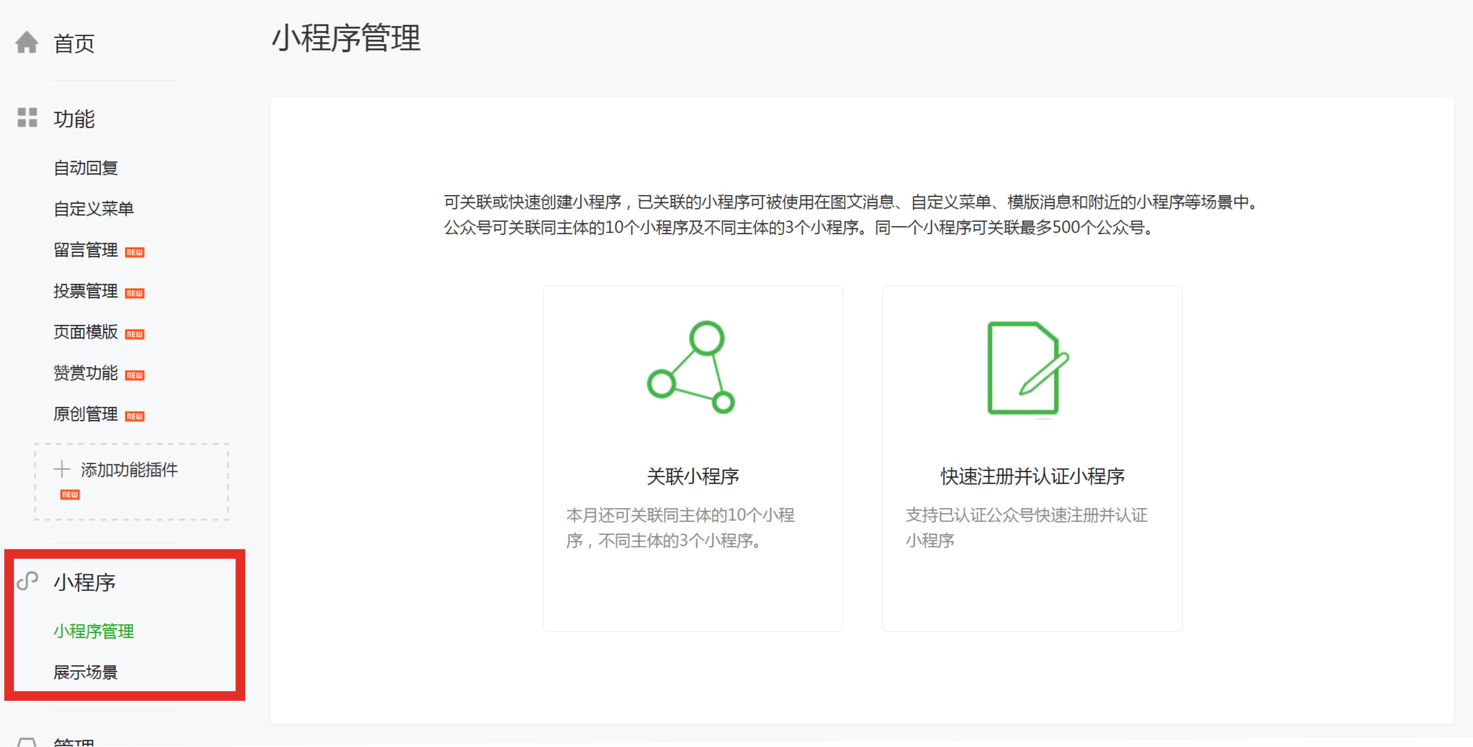Click the 关联小程序 card title

693,476
